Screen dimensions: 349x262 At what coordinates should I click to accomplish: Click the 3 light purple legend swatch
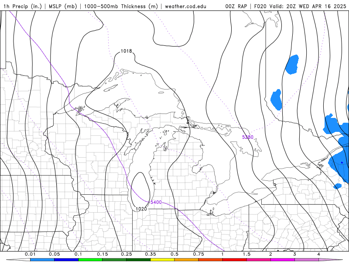click(x=307, y=259)
